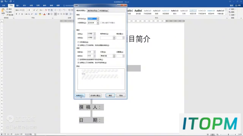Toggle Italic formatting icon
The width and height of the screenshot is (243, 136).
point(19,14)
